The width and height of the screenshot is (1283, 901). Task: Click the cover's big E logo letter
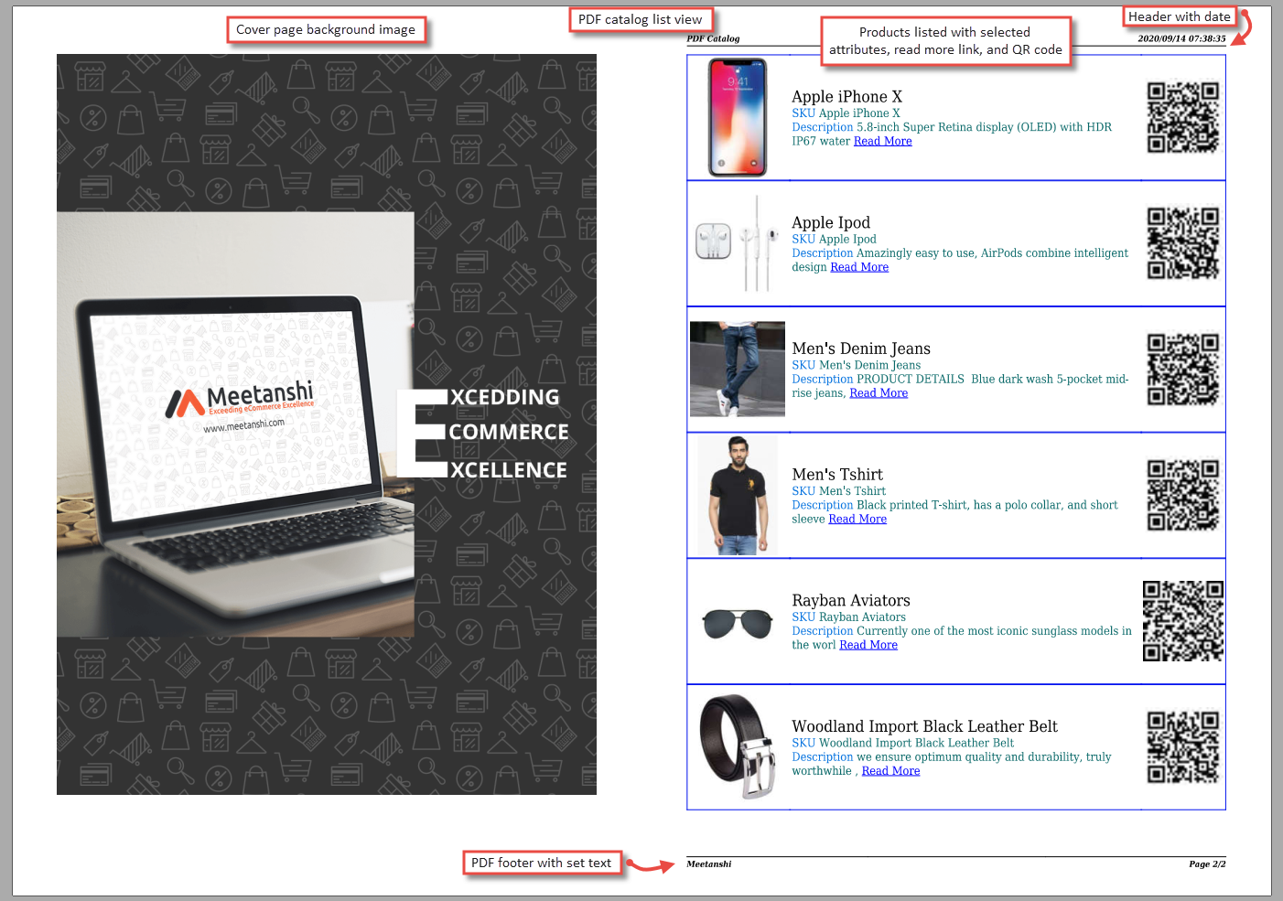422,433
